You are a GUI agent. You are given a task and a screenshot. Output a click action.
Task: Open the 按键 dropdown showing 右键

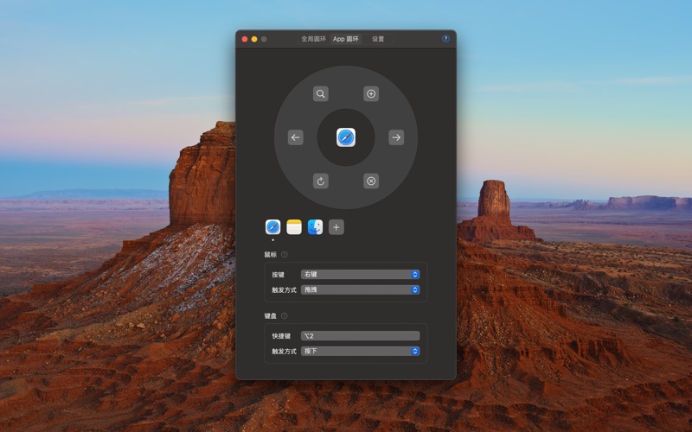click(x=360, y=275)
